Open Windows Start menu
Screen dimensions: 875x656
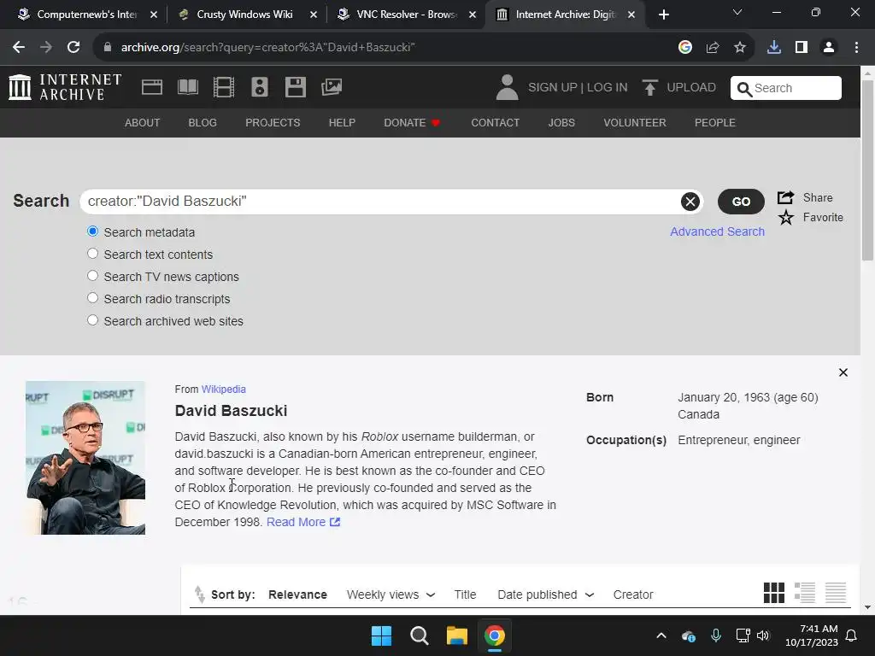point(382,635)
